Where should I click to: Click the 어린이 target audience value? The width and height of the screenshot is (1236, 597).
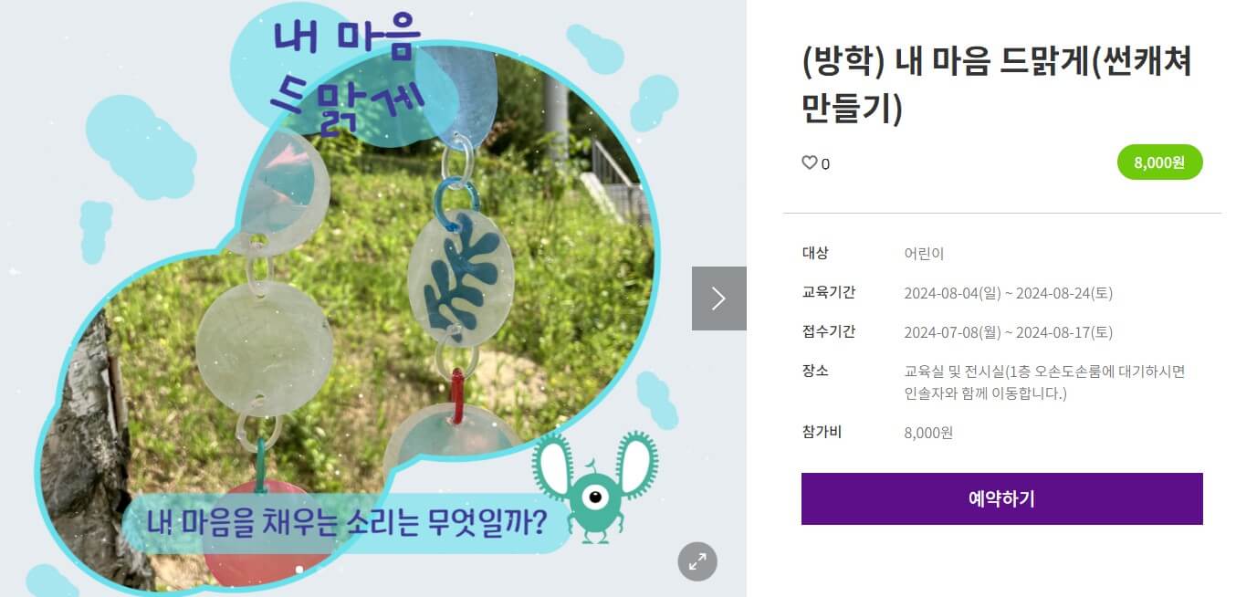tap(924, 254)
